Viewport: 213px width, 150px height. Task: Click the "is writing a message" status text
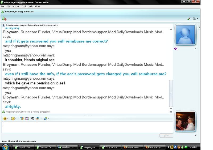[x=28, y=112]
